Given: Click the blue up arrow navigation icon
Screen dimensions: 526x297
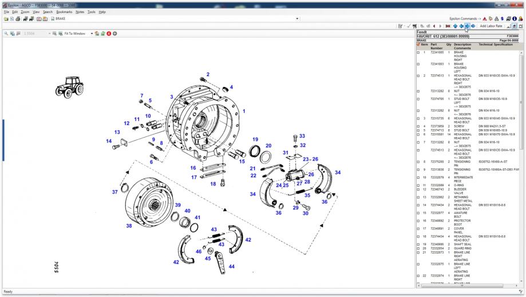Looking at the screenshot, I should 455,26.
